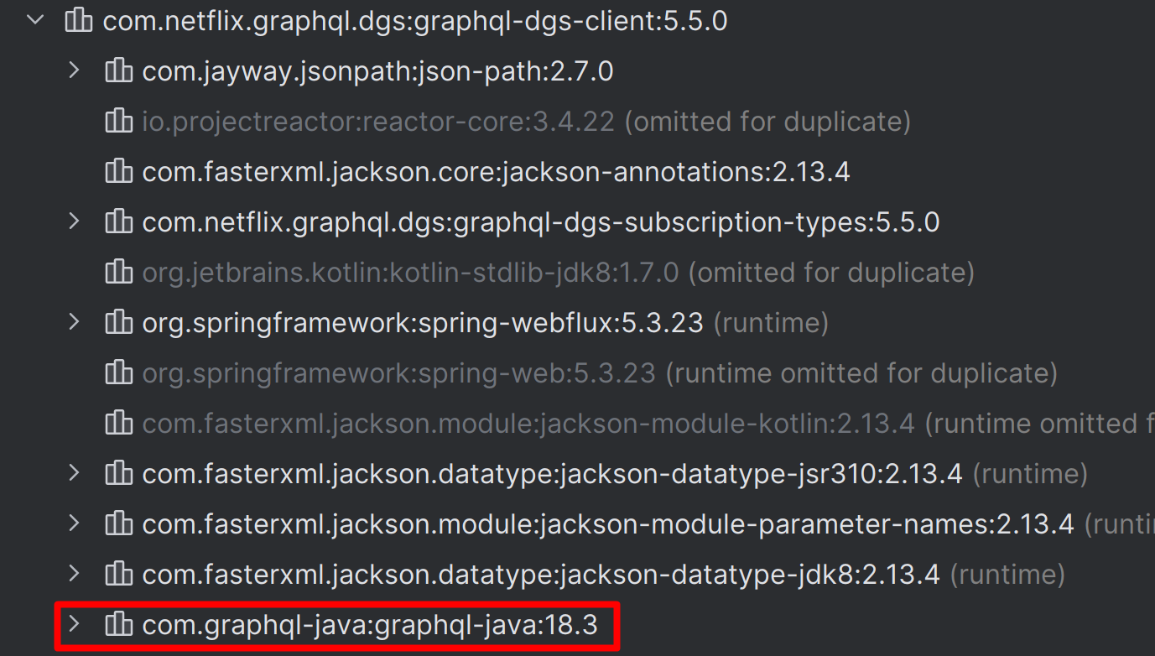Image resolution: width=1155 pixels, height=656 pixels.
Task: Click the library icon beside kotlin-stdlib-jdk8
Action: tap(118, 272)
